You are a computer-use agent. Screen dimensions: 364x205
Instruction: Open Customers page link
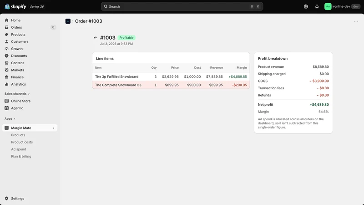(20, 41)
